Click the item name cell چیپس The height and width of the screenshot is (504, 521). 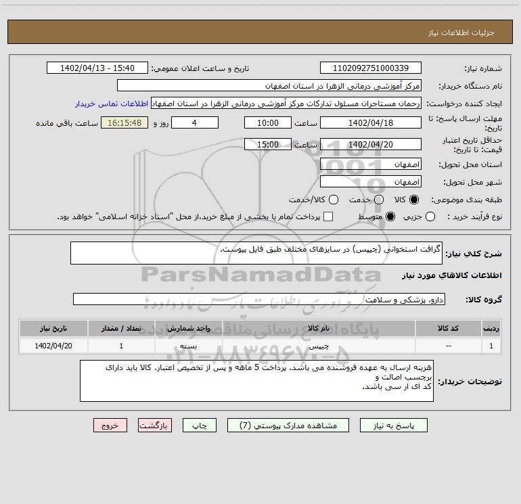click(x=319, y=346)
